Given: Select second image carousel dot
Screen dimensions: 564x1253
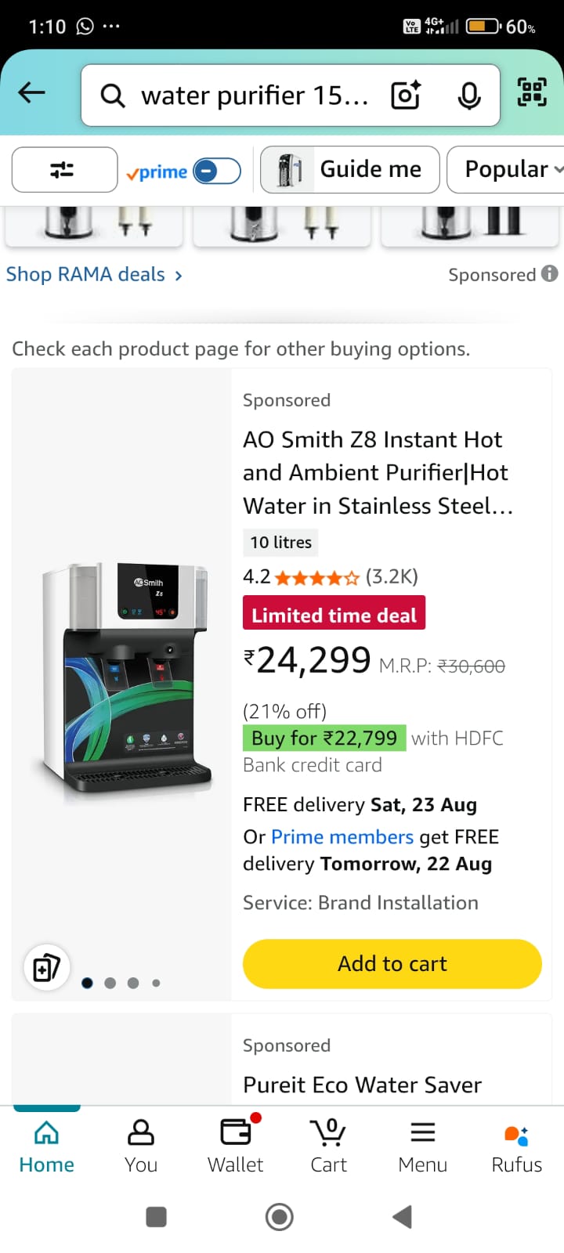Looking at the screenshot, I should click(x=110, y=983).
